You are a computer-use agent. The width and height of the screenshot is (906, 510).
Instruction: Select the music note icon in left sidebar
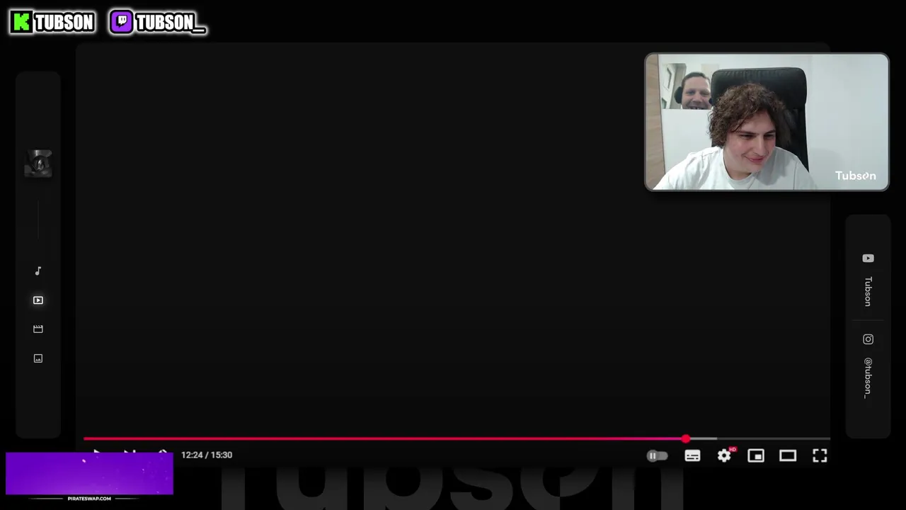pyautogui.click(x=38, y=271)
